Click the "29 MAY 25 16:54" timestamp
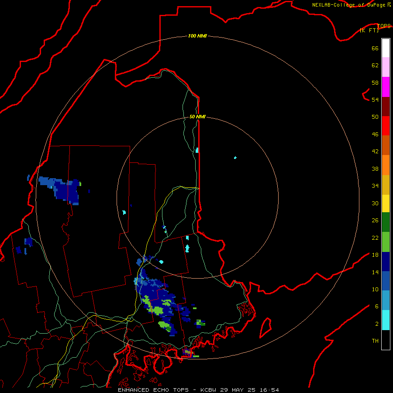This screenshot has height=393, width=393. point(249,390)
